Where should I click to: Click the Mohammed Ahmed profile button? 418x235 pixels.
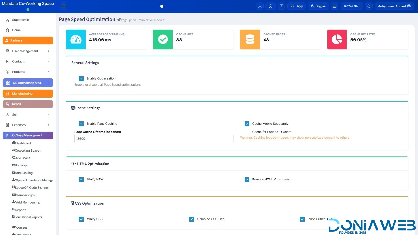(x=394, y=6)
